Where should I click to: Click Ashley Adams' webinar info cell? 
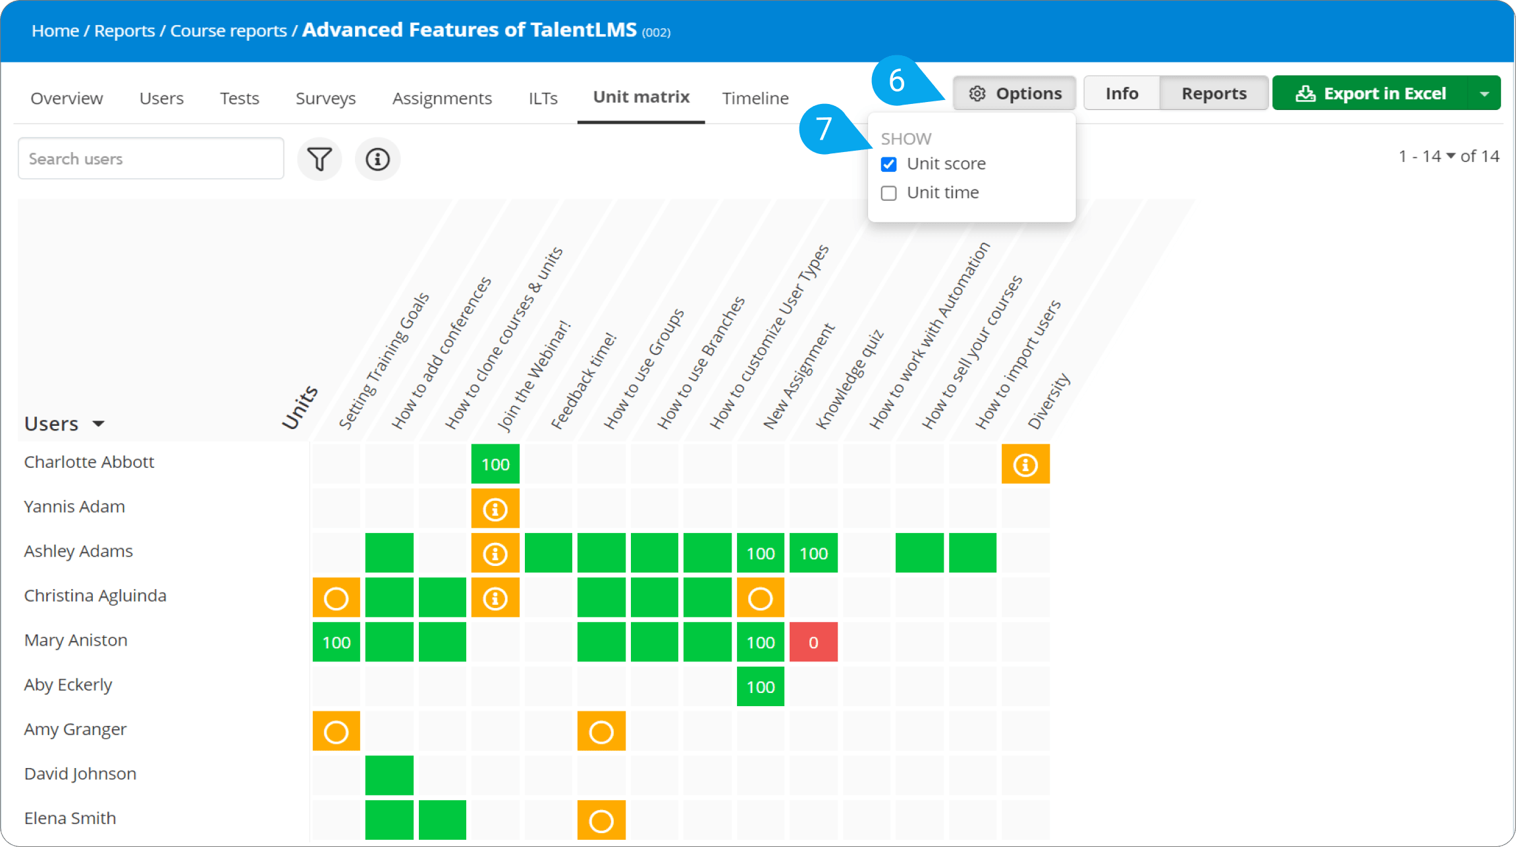(495, 553)
